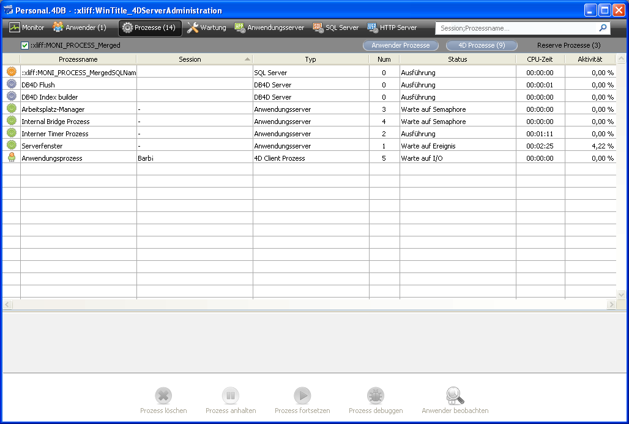Click the 4,22 % activity cell
This screenshot has height=424, width=629.
590,146
